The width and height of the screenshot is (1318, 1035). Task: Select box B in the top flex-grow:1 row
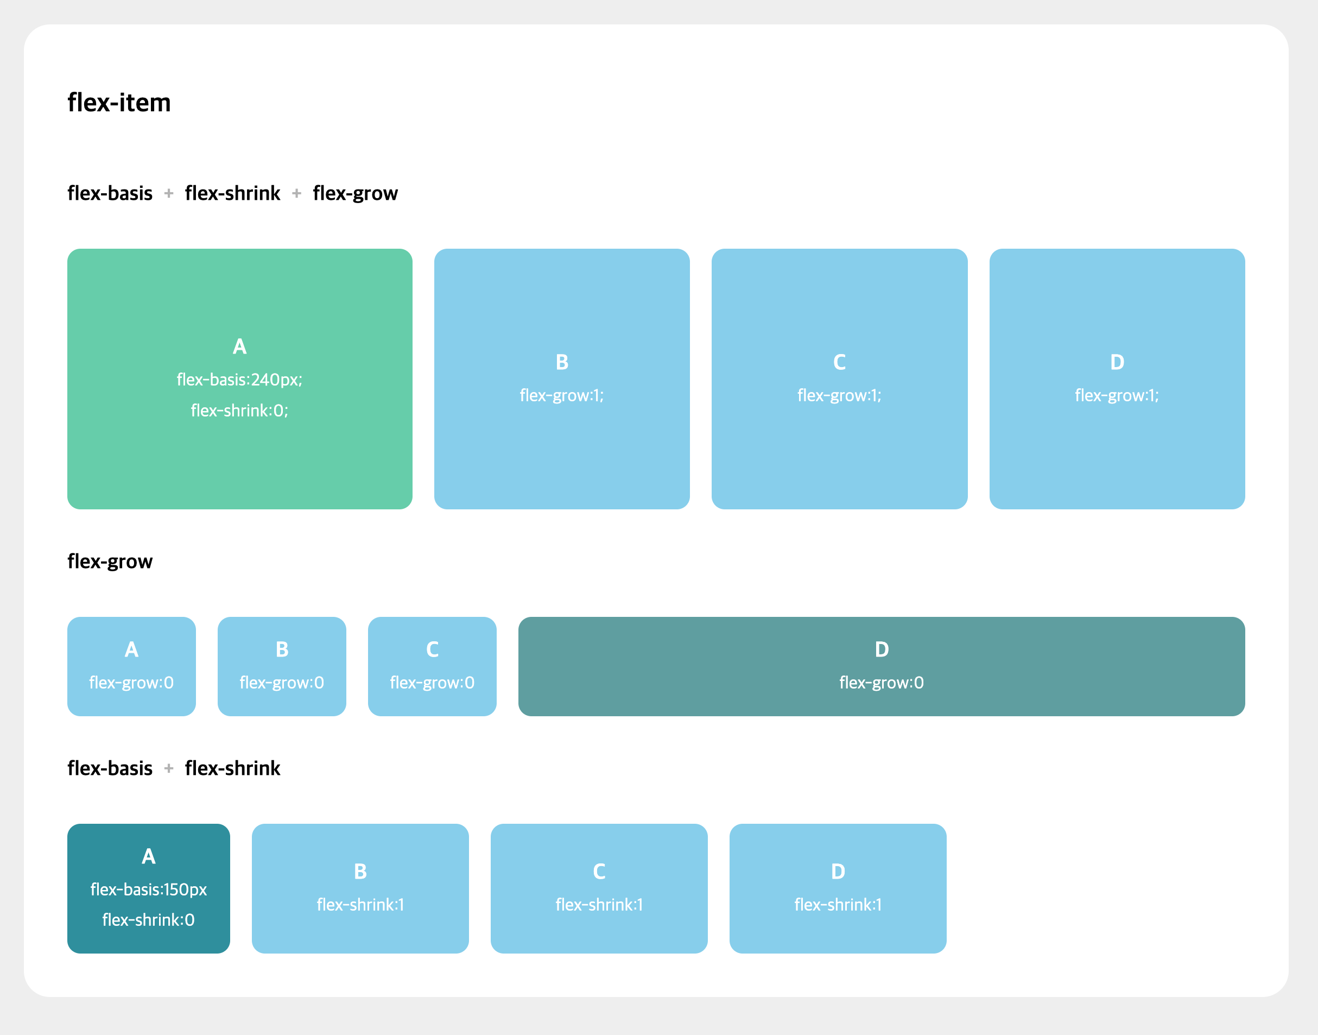coord(561,378)
